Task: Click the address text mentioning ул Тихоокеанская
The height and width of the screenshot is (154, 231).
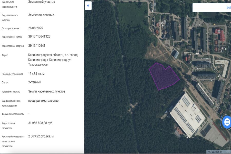Action: pos(53,60)
